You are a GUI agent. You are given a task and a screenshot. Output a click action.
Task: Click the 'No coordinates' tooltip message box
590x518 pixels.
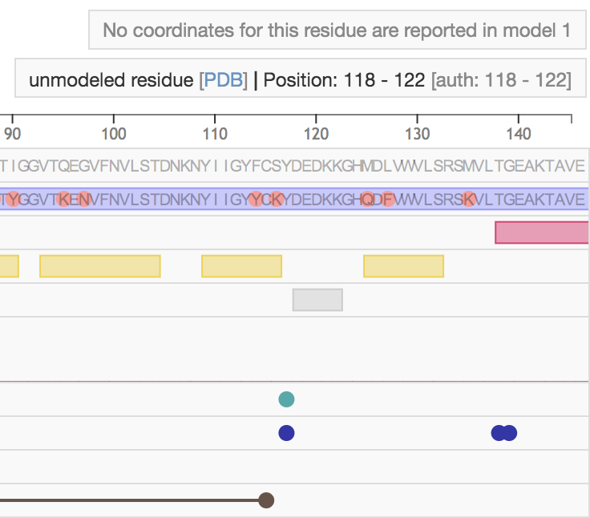point(337,31)
